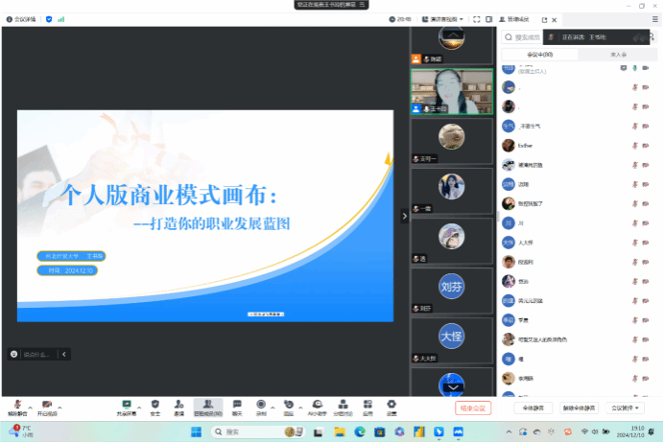Open the Meeting Controls dropdown
Viewport: 664px width, 443px height.
(x=625, y=408)
